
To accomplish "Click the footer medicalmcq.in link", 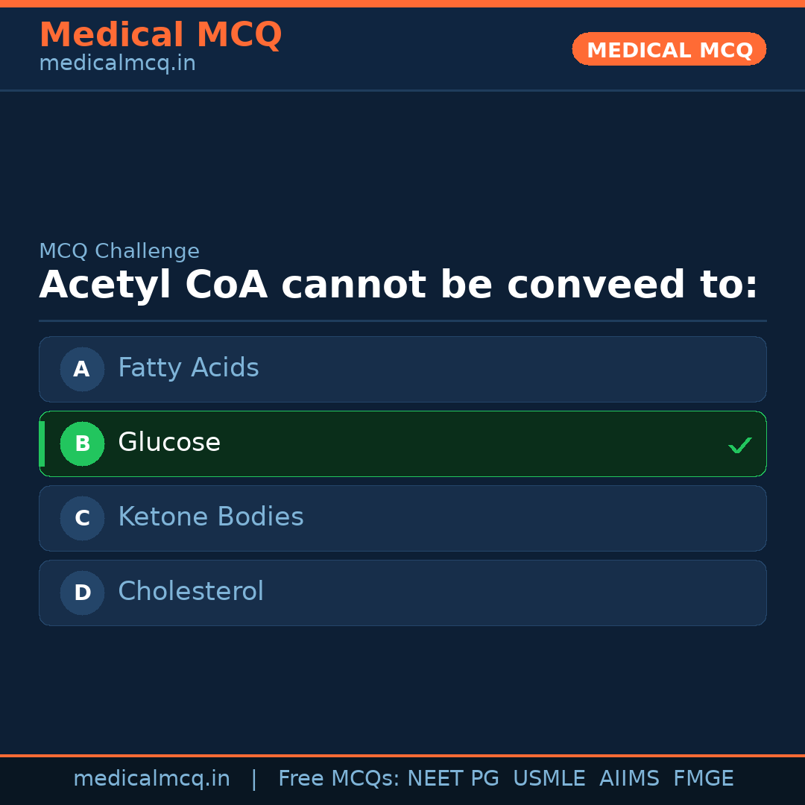I will (x=152, y=777).
